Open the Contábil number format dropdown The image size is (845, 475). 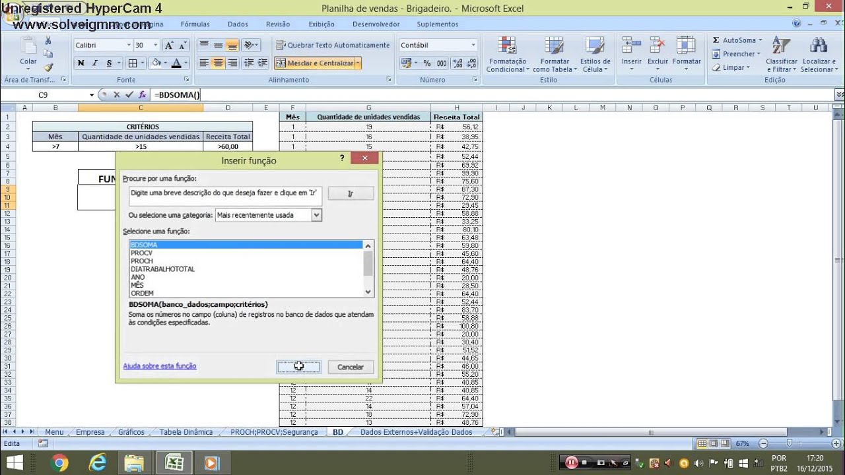[473, 45]
